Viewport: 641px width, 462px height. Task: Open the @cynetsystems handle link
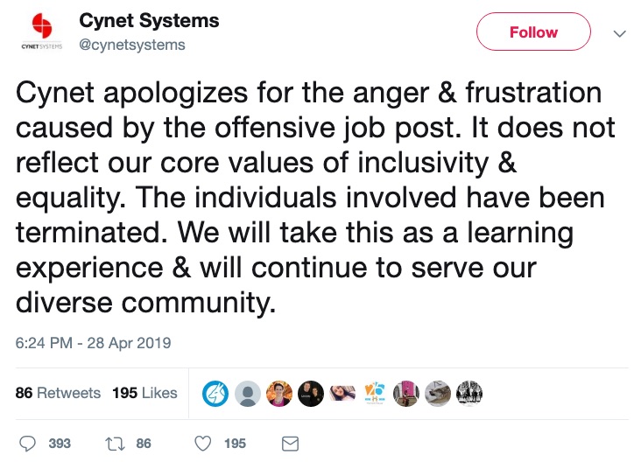[x=132, y=45]
